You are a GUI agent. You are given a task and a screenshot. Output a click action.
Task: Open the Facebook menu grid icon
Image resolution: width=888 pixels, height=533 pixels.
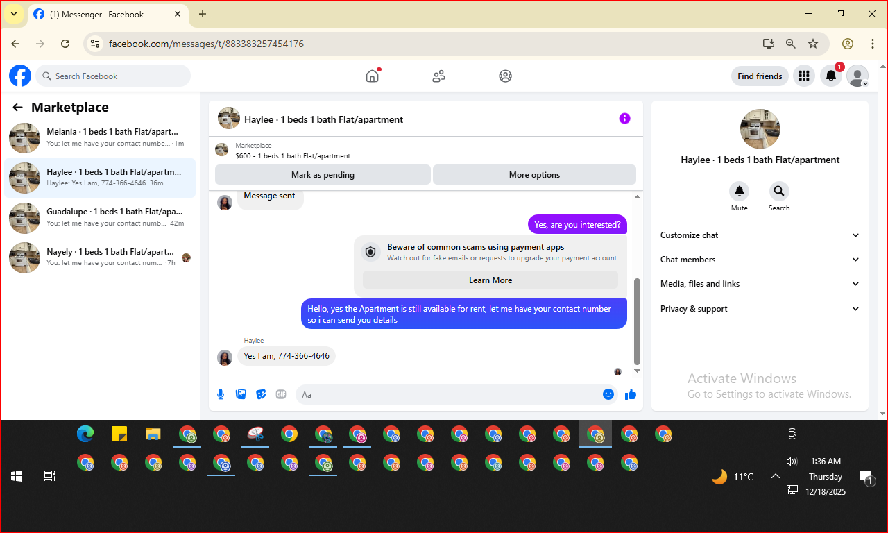804,76
